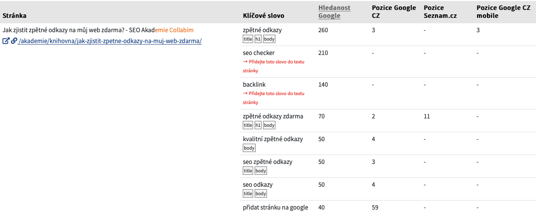Click h1 tag under zpětné odkazy zdarma
Viewport: 536px width, 212px height.
pyautogui.click(x=258, y=125)
